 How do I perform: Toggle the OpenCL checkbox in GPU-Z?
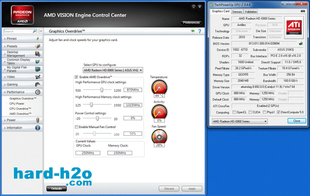[x=234, y=112]
